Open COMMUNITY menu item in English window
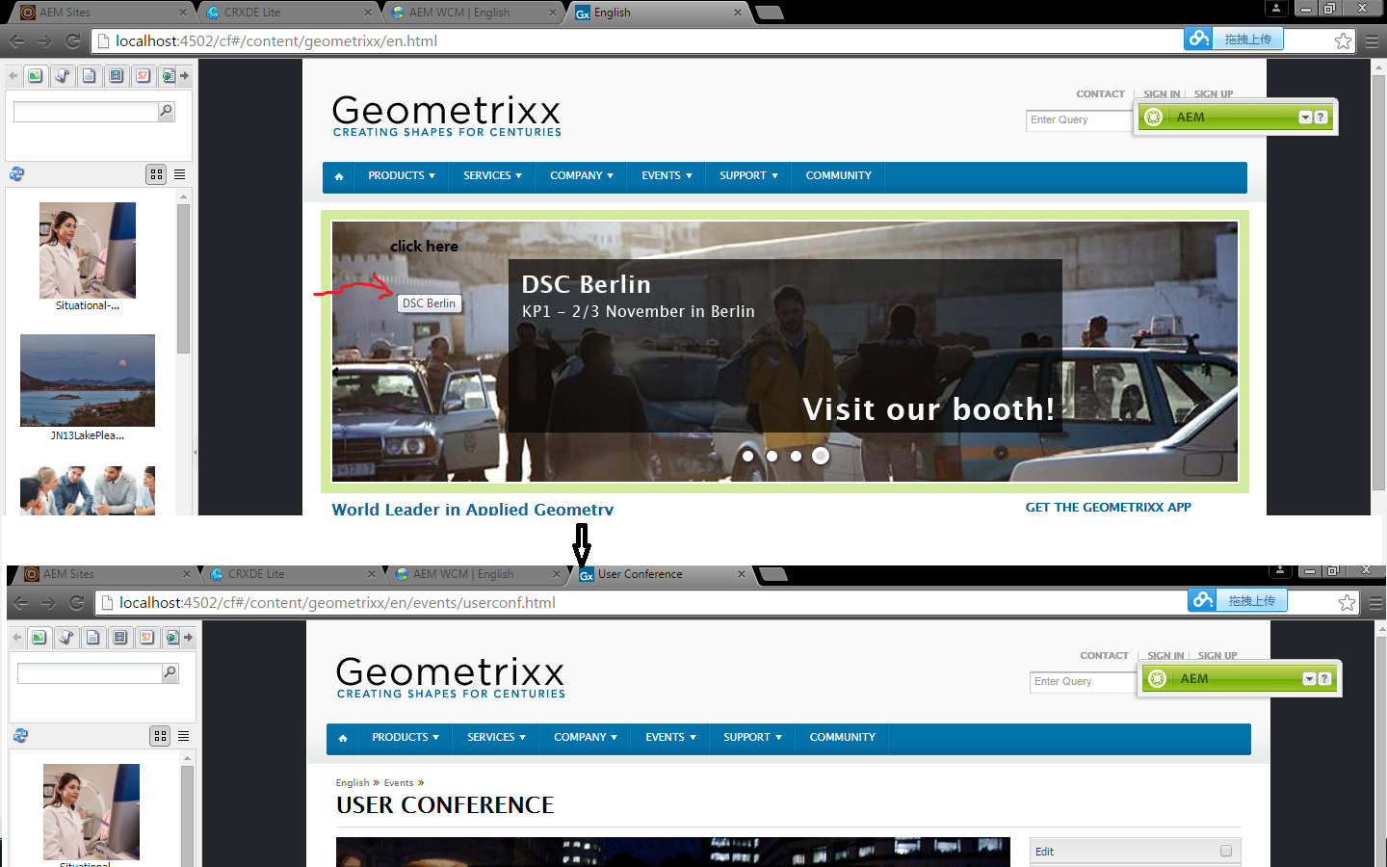This screenshot has height=867, width=1387. click(x=838, y=176)
